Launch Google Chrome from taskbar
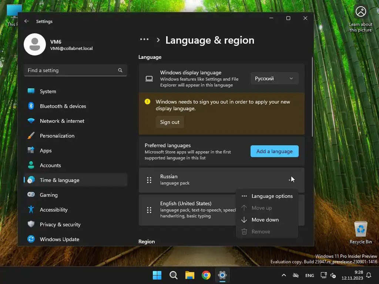Image resolution: width=379 pixels, height=284 pixels. click(x=206, y=275)
